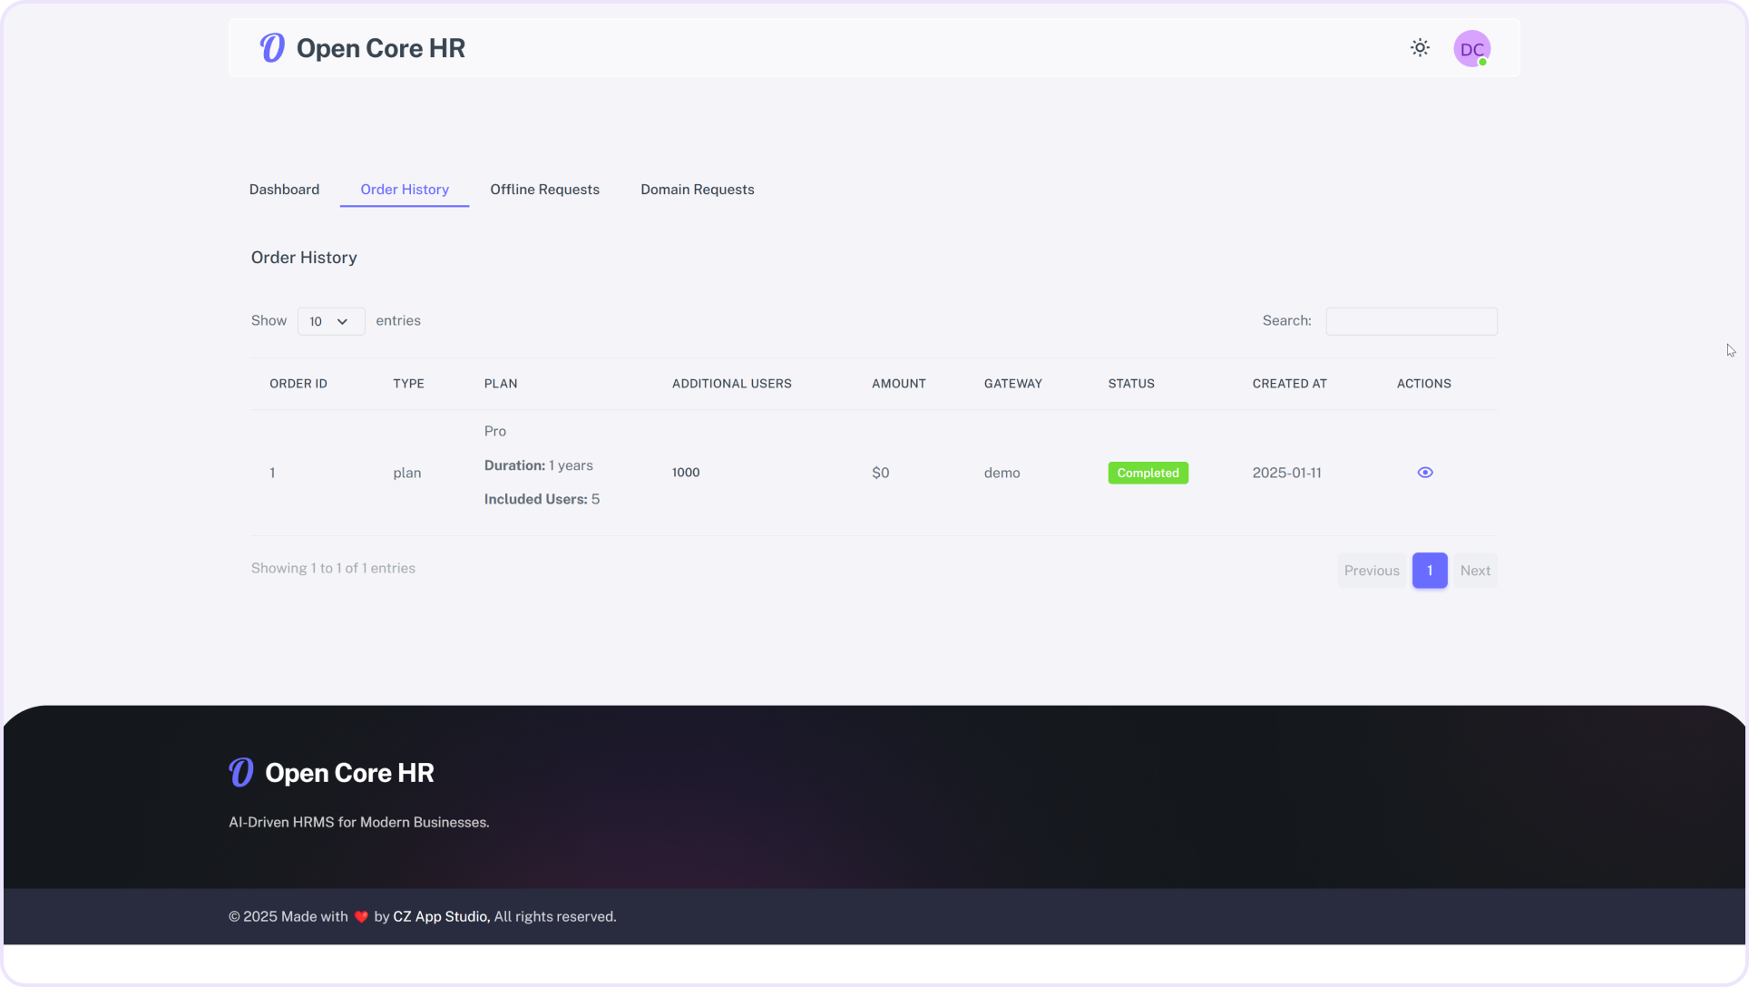The width and height of the screenshot is (1749, 987).
Task: Open the entries-per-page dropdown
Action: [330, 321]
